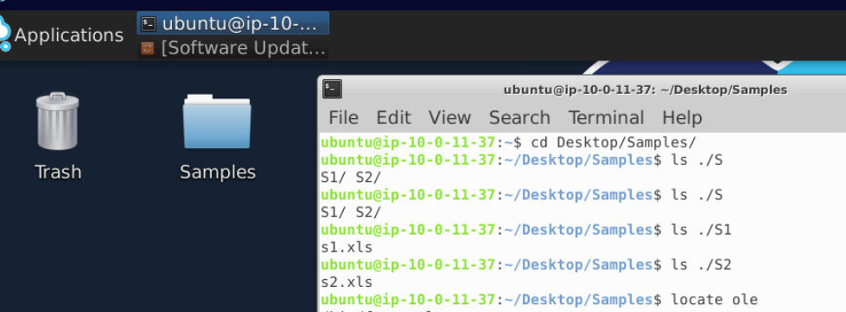Screen dimensions: 846x312
Task: Select the Samples folder desktop icon
Action: [x=217, y=122]
